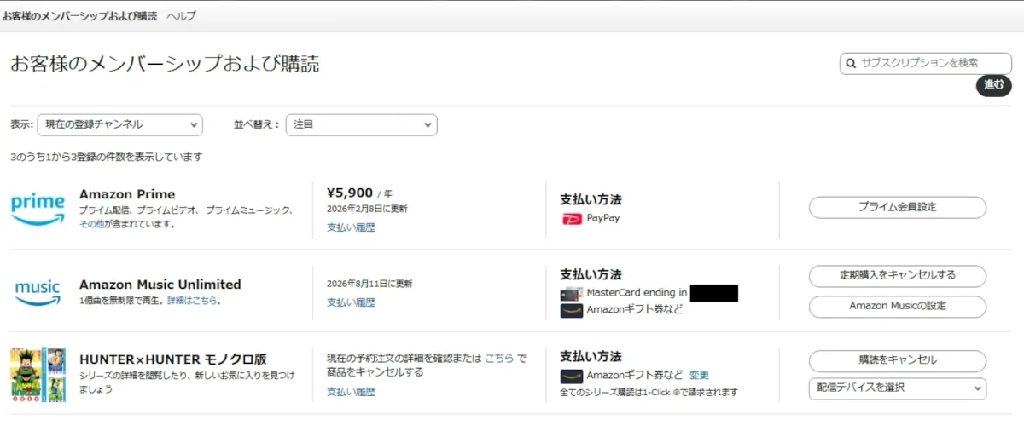Open Amazon Musicの設定 button
The image size is (1024, 437).
click(897, 306)
